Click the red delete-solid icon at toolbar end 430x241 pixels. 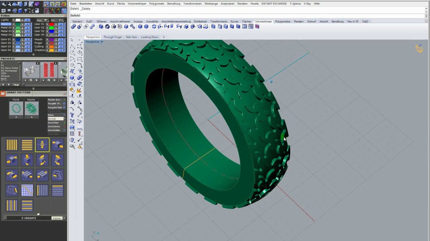[257, 26]
